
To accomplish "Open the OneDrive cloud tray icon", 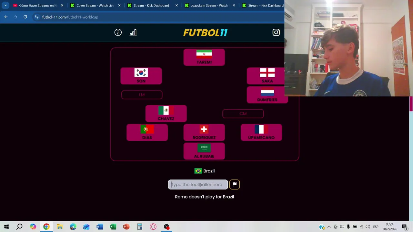I will 342,227.
